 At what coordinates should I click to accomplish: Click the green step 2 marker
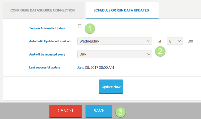point(160,51)
